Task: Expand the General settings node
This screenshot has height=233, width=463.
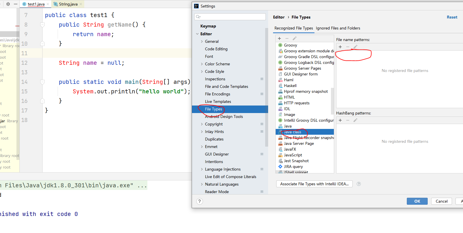Action: (202, 41)
